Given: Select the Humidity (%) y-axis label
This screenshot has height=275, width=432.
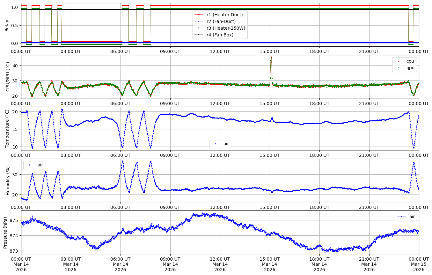Looking at the screenshot, I should click(7, 180).
